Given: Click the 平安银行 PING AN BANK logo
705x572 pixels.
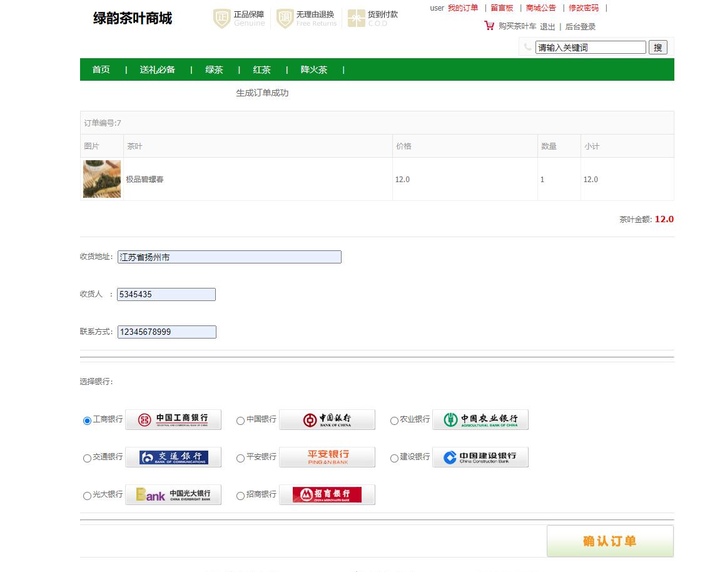Looking at the screenshot, I should [x=327, y=457].
